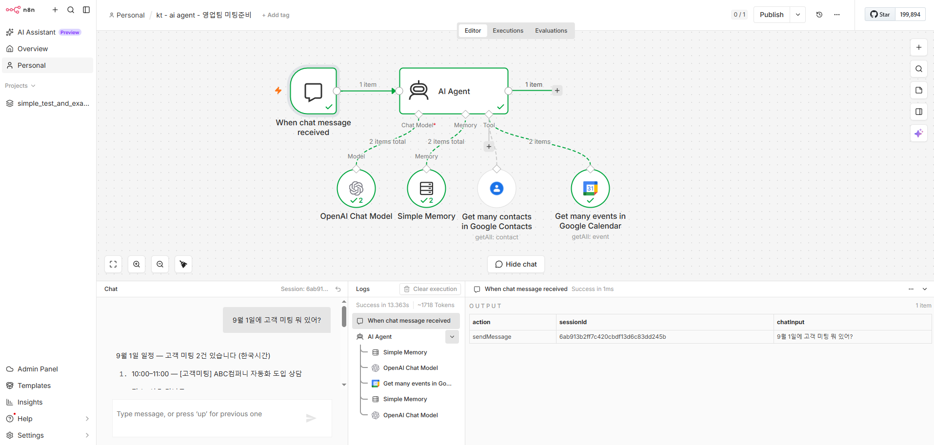Collapse sidebar with panel toggle icon
The width and height of the screenshot is (934, 445).
[86, 10]
